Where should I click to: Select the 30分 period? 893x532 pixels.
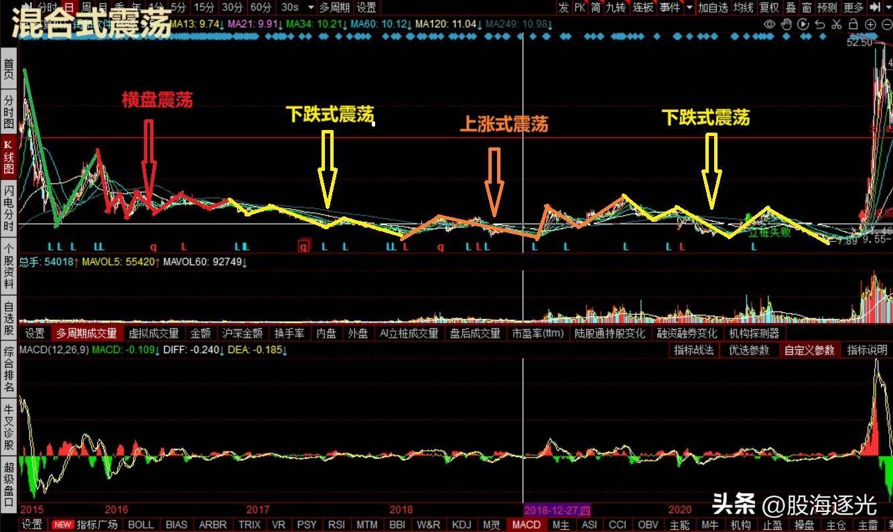(x=232, y=7)
